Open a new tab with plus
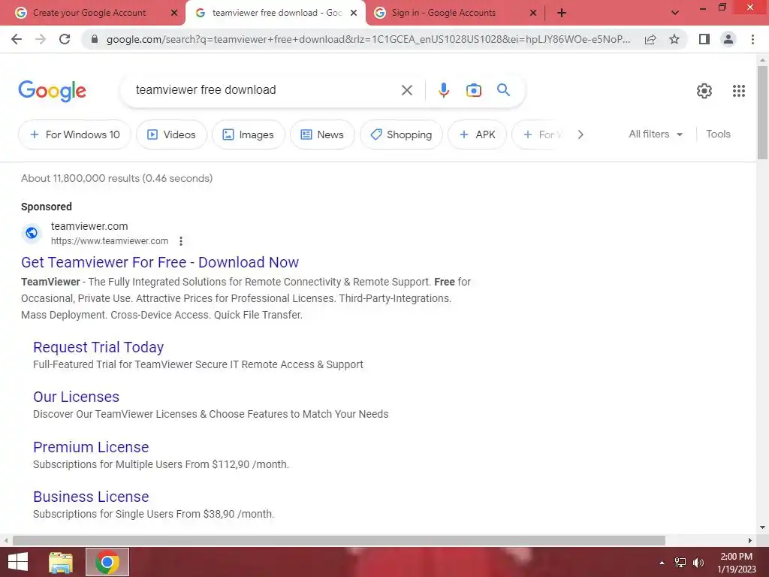Viewport: 769px width, 577px height. click(562, 13)
